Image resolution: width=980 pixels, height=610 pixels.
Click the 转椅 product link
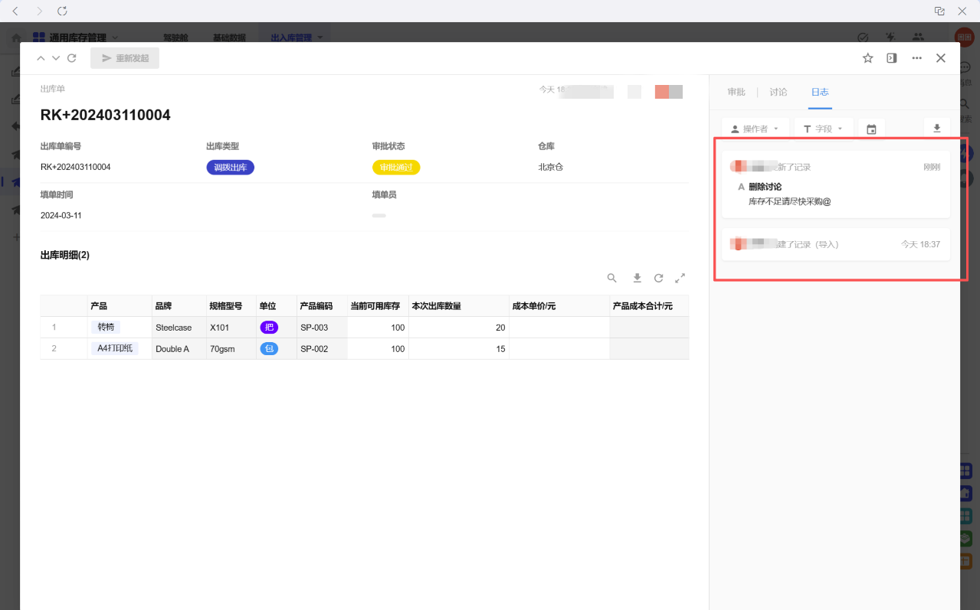106,328
